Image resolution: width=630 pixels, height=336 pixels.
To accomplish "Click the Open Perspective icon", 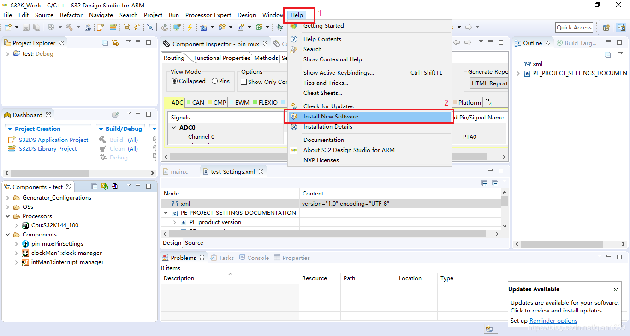I will tap(606, 28).
